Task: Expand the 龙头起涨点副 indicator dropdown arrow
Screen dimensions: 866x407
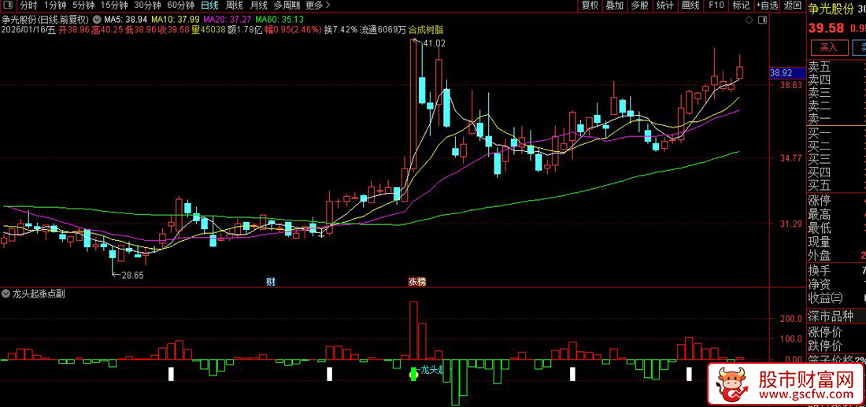Action: [x=7, y=293]
